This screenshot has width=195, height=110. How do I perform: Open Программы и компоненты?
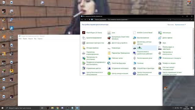(165, 53)
